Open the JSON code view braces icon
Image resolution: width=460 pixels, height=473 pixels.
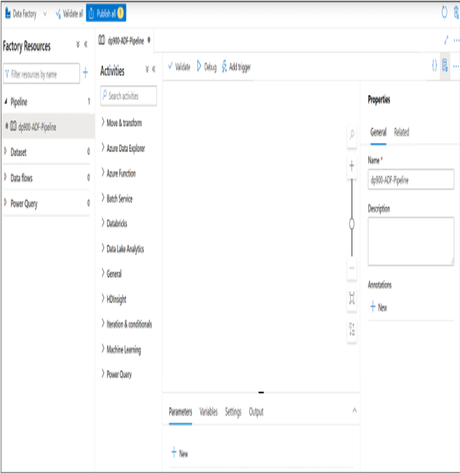(434, 66)
